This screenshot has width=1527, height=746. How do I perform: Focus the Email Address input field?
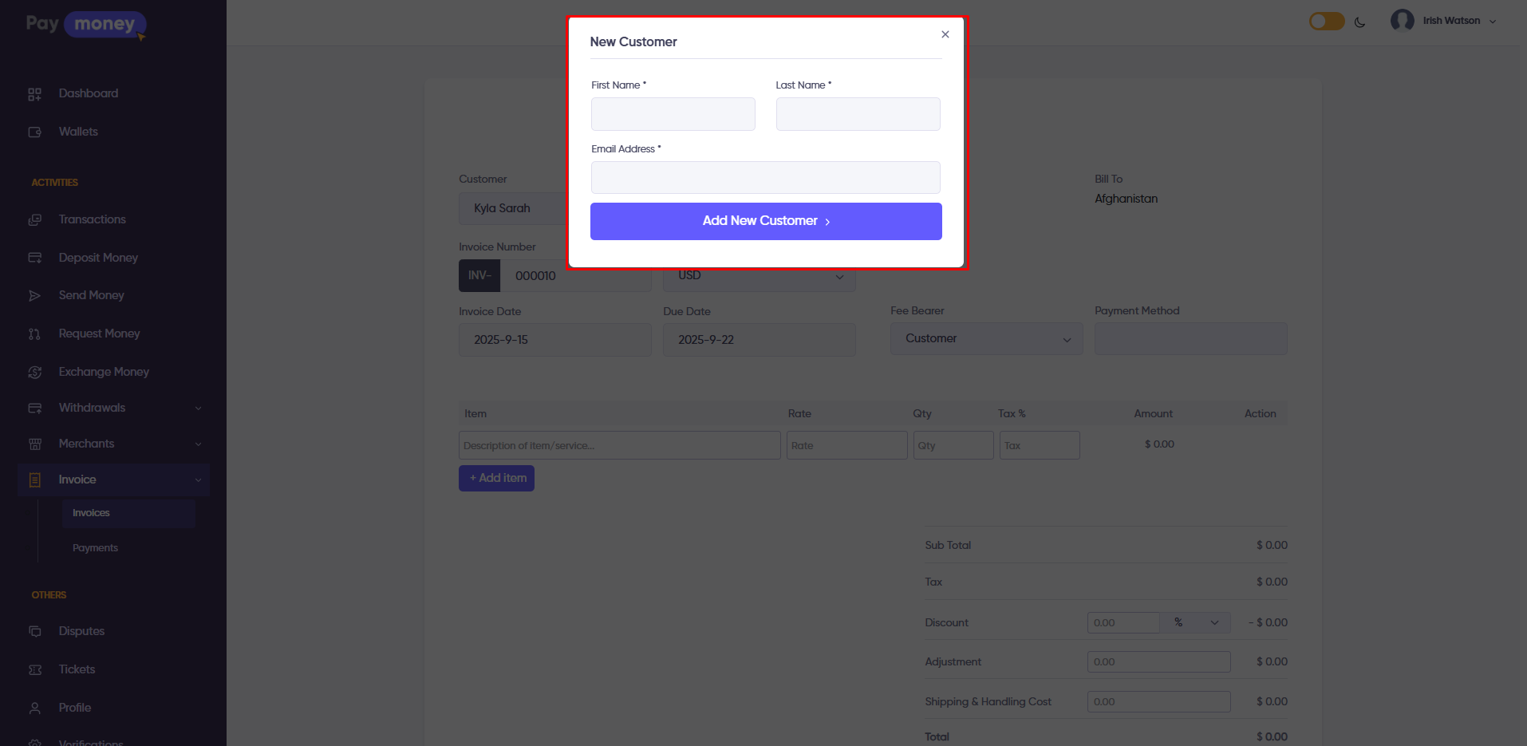(x=765, y=178)
